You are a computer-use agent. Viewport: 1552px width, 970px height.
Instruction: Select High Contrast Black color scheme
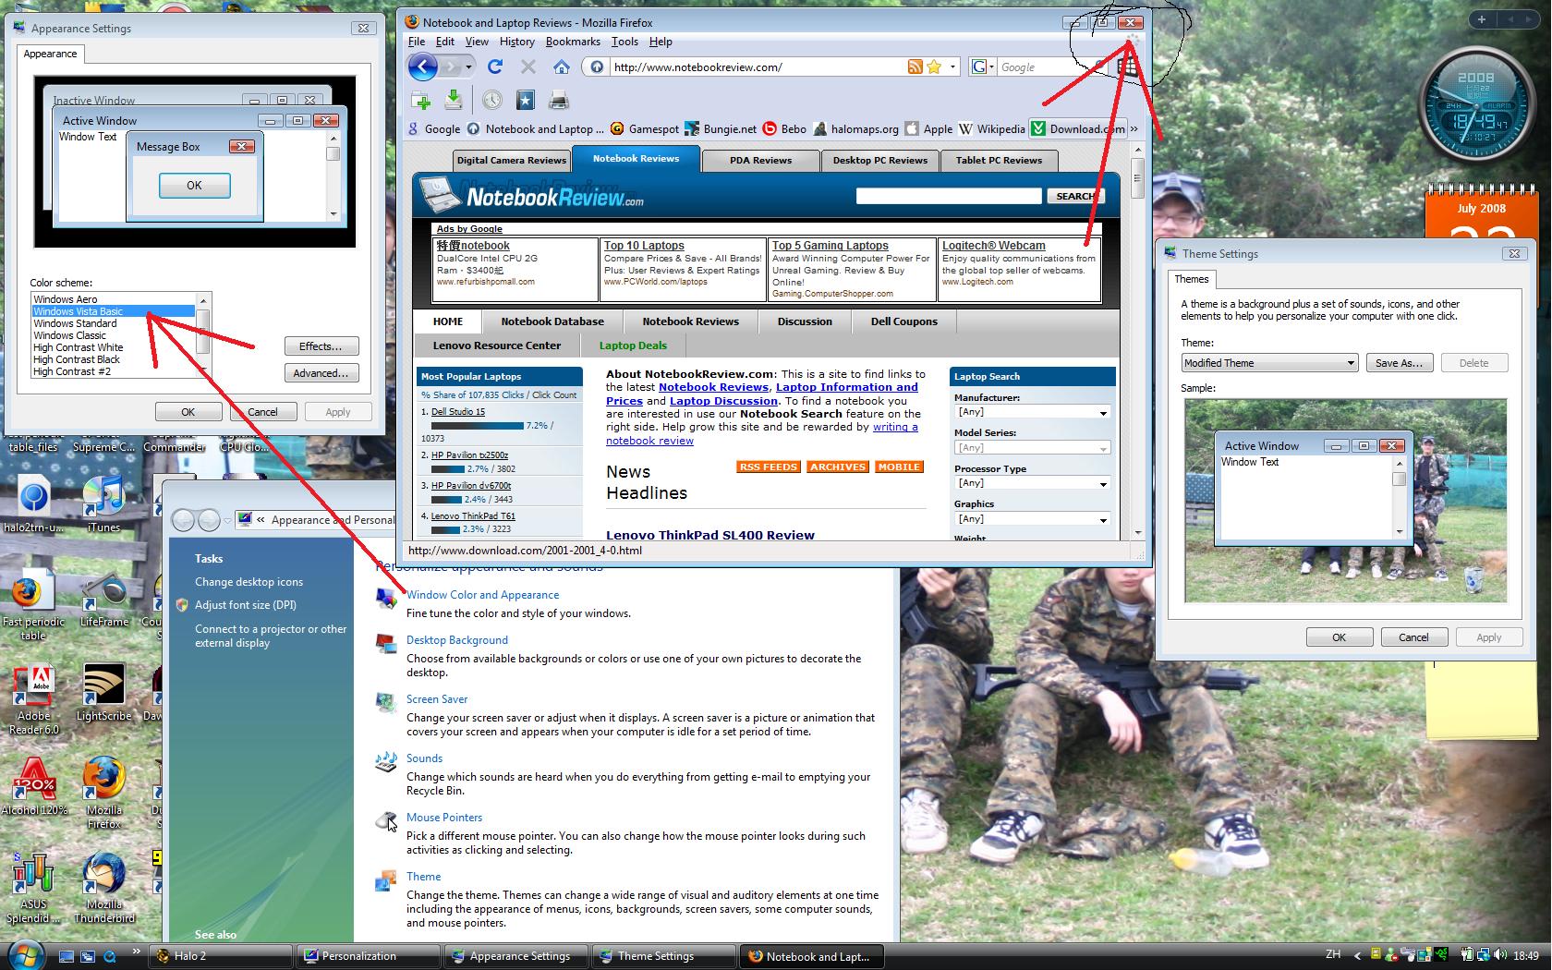click(x=114, y=359)
